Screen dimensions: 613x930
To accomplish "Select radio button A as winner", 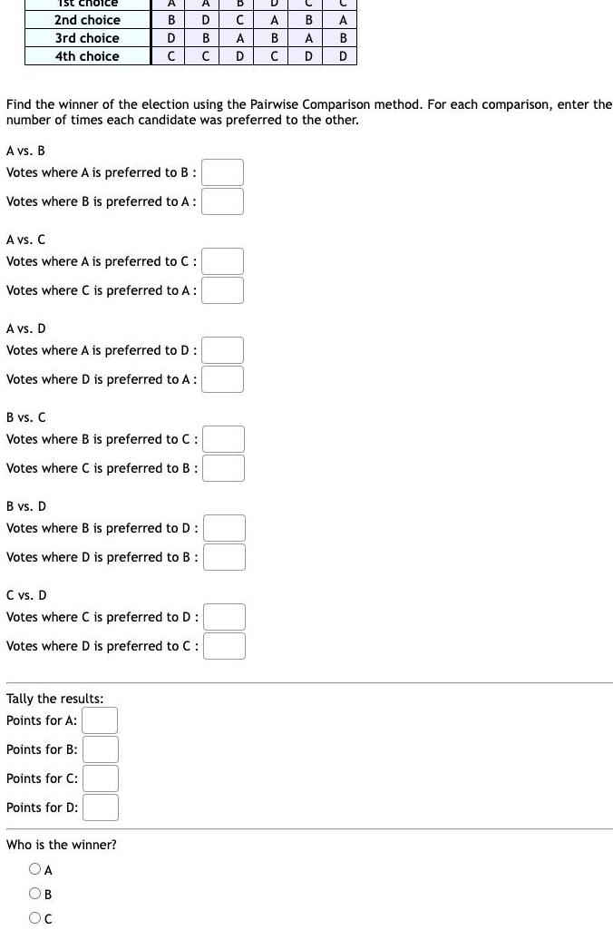I will [x=34, y=868].
